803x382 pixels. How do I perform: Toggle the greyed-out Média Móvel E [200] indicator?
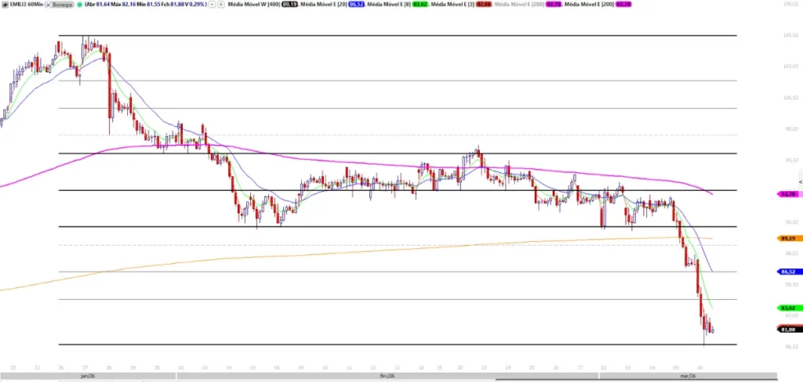pos(519,4)
